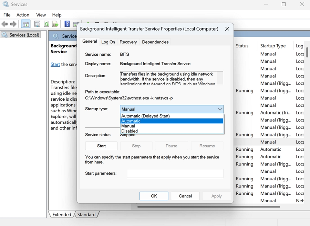Viewport: 310px width, 226px height.
Task: Click the blue Help question mark icon
Action: [67, 24]
